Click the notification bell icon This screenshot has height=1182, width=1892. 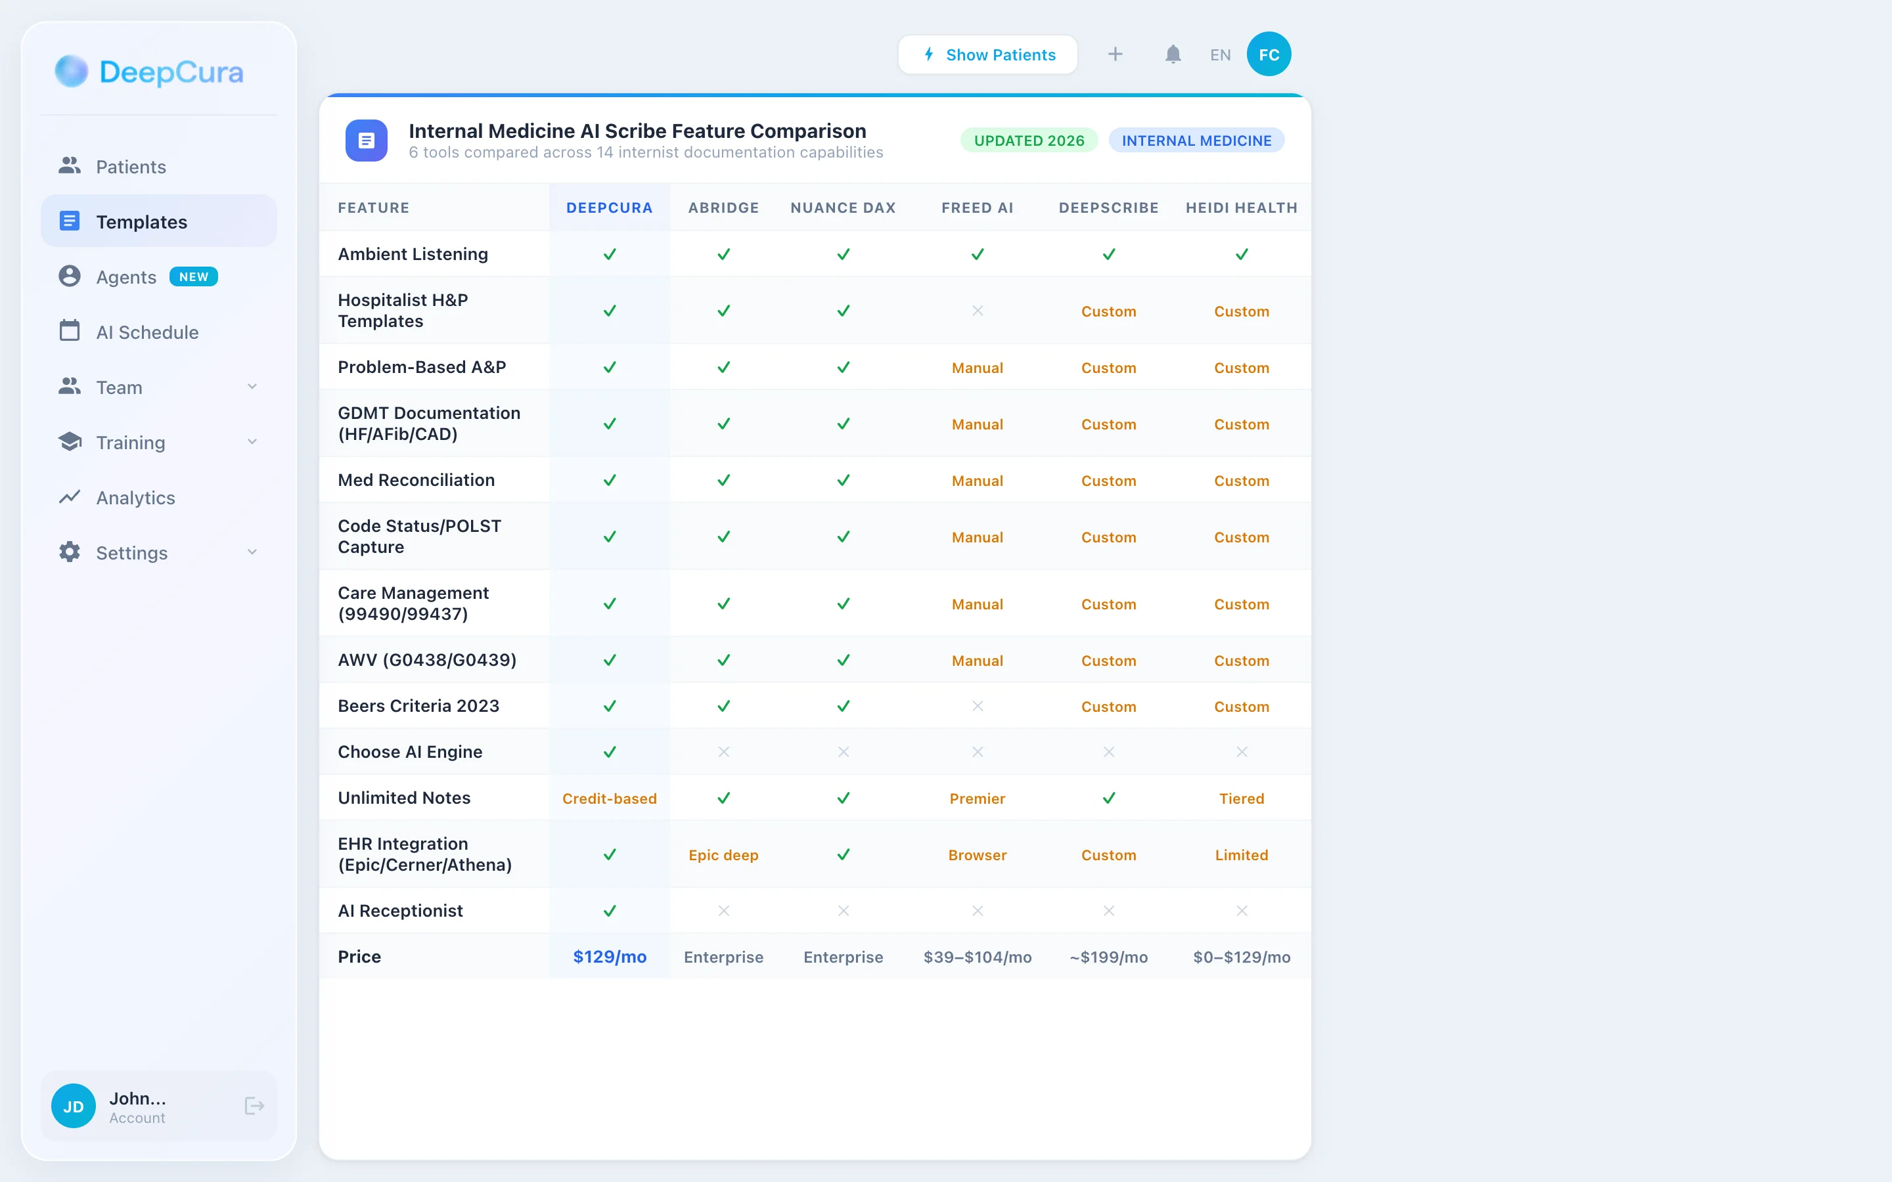click(x=1173, y=55)
